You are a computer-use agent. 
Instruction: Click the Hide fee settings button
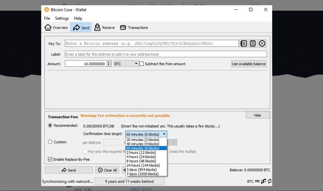tap(257, 115)
